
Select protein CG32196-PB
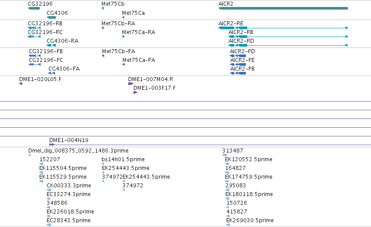46,51
